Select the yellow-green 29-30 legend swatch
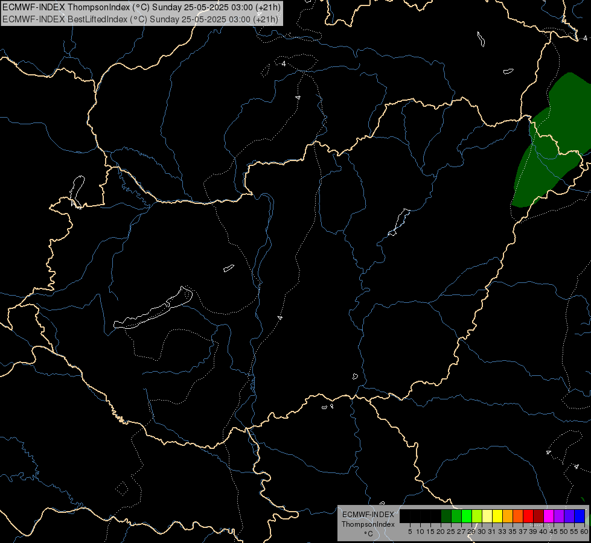 pyautogui.click(x=477, y=516)
